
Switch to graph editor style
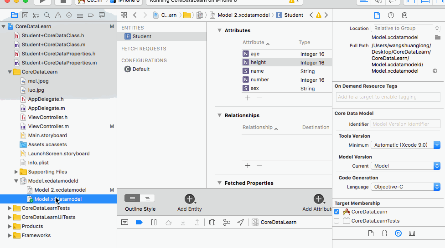pyautogui.click(x=147, y=198)
